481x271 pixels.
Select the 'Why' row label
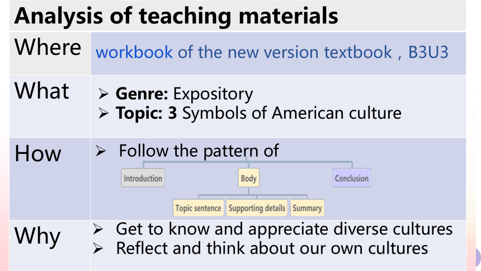[37, 237]
